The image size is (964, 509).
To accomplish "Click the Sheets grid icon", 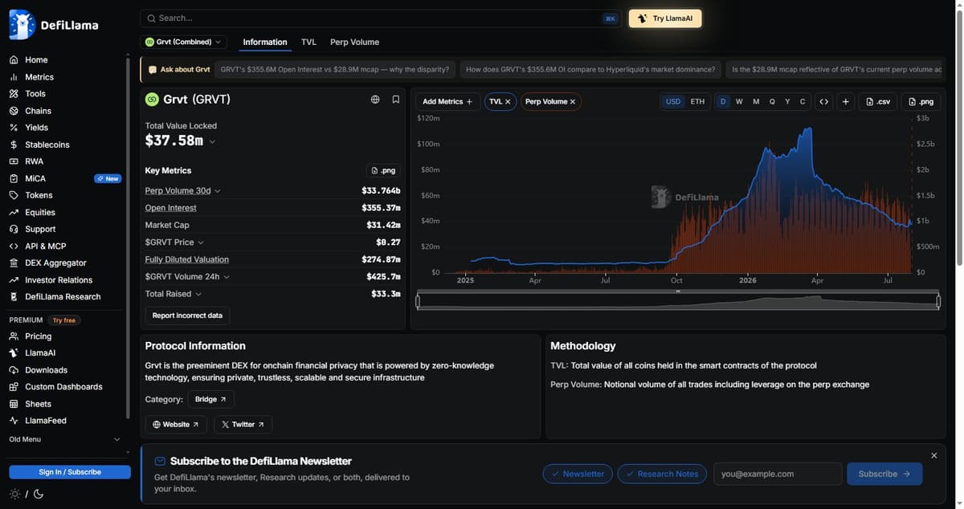I will (14, 404).
